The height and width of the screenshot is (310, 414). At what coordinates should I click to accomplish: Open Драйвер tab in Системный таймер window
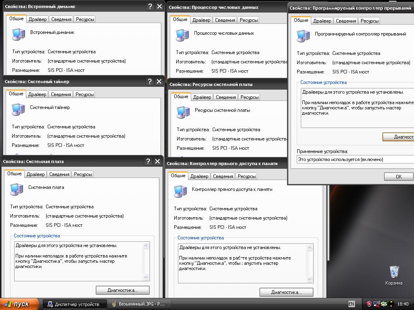click(37, 94)
